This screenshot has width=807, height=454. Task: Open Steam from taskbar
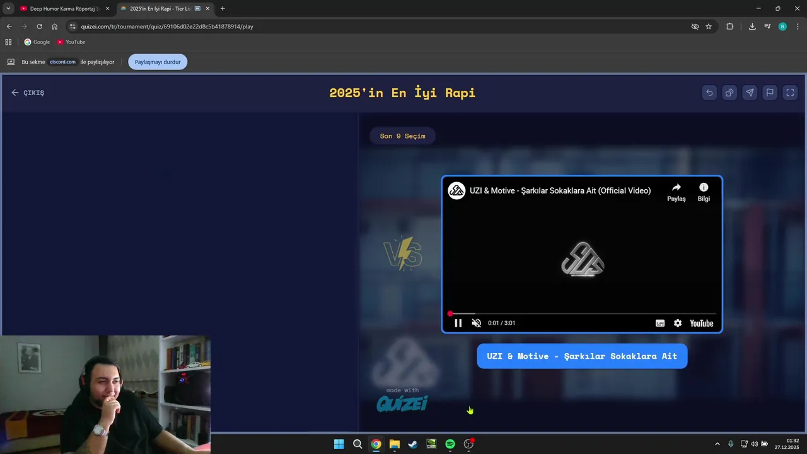(x=413, y=444)
